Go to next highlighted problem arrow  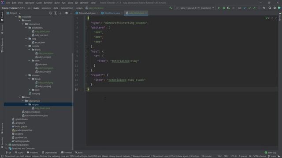coord(276,18)
